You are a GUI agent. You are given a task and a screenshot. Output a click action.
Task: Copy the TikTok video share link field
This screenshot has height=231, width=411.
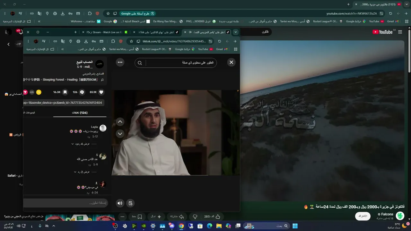coord(64,103)
